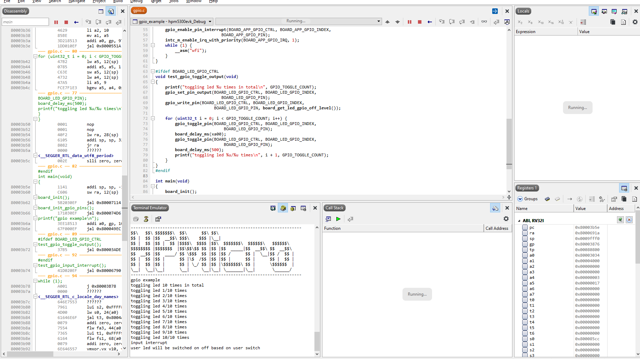Image resolution: width=640 pixels, height=359 pixels.
Task: Click the Call Address column header
Action: coord(497,228)
